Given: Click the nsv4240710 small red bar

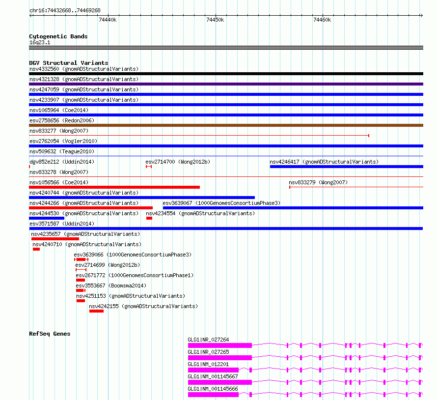Looking at the screenshot, I should tap(36, 249).
